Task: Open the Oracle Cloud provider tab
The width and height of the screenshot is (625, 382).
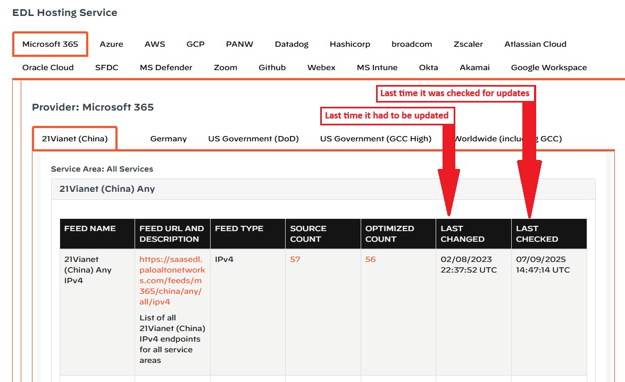Action: [x=48, y=67]
